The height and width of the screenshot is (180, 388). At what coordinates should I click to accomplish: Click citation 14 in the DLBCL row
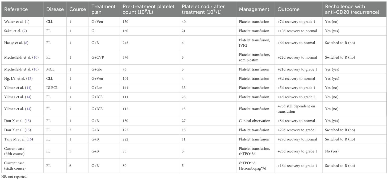coord(28,88)
